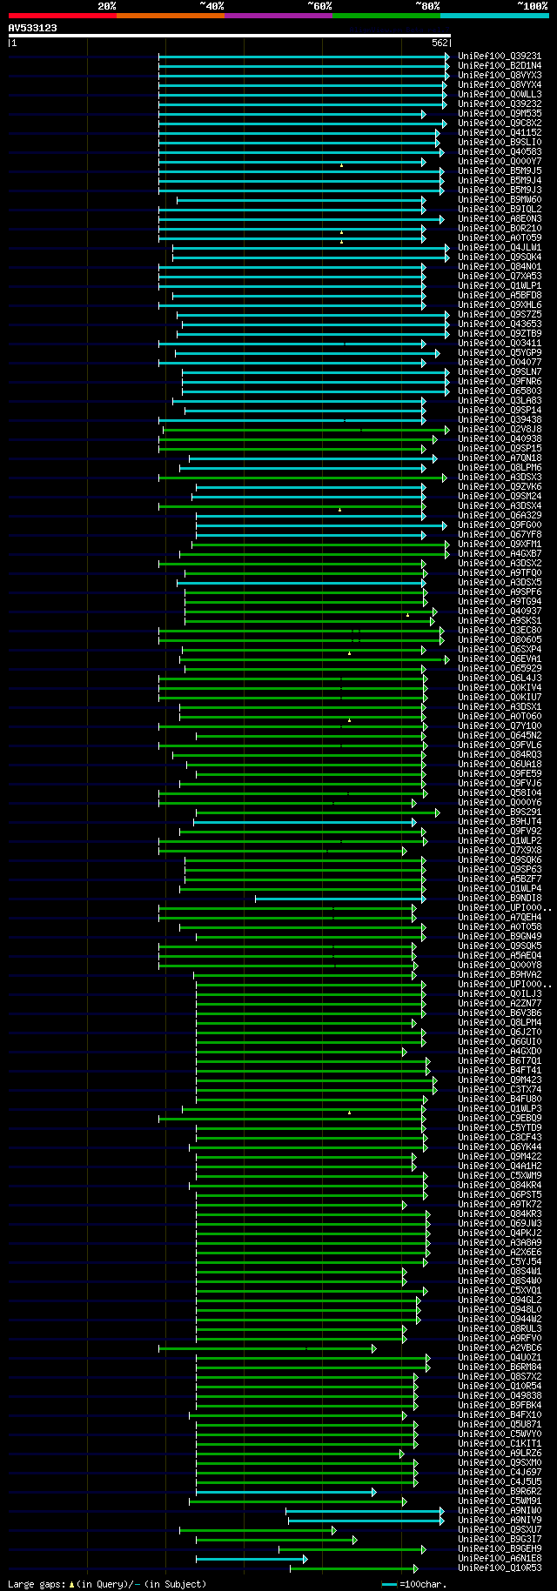Click label UniRef100_B9S291

[x=500, y=812]
